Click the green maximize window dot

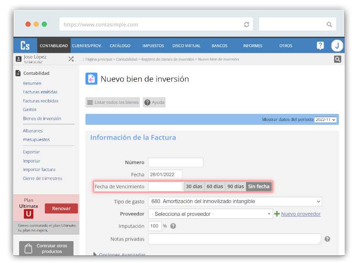click(44, 24)
